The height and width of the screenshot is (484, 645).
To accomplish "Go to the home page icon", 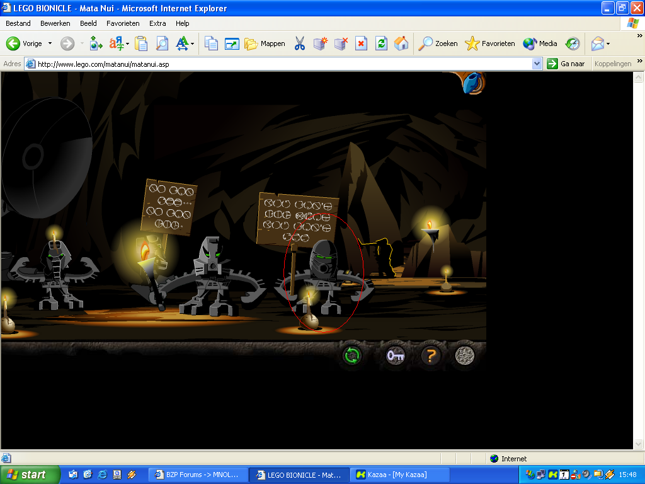I will point(401,43).
